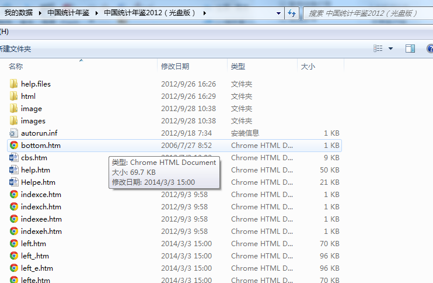
Task: Click the Word icon of cbs.htm
Action: click(x=14, y=158)
